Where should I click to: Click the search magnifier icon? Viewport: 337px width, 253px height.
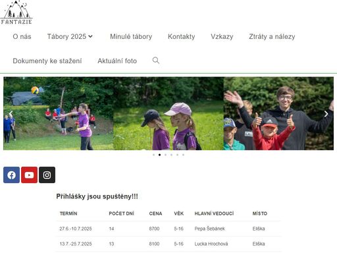coord(156,61)
